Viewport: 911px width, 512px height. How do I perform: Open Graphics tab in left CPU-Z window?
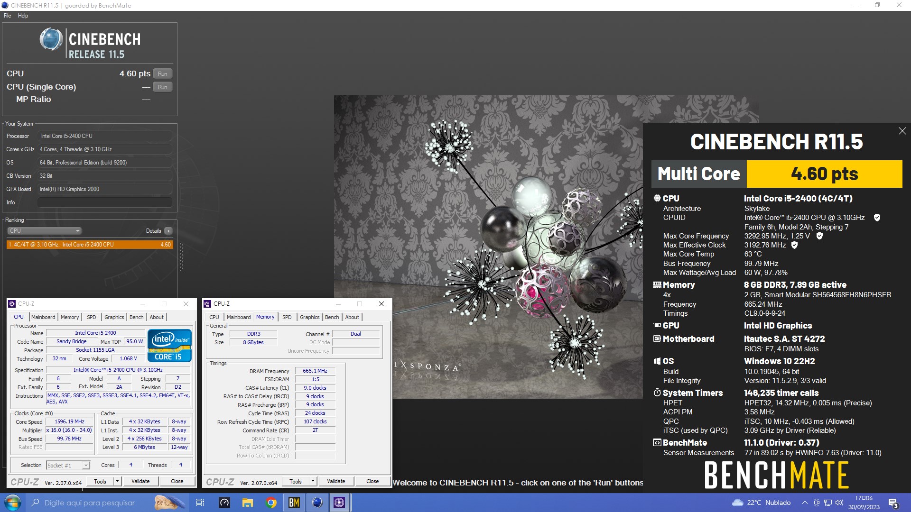click(x=114, y=317)
